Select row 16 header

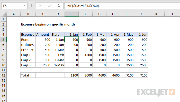(3, 96)
